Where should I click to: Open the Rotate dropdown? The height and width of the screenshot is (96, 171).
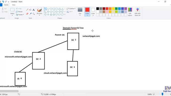20,15
